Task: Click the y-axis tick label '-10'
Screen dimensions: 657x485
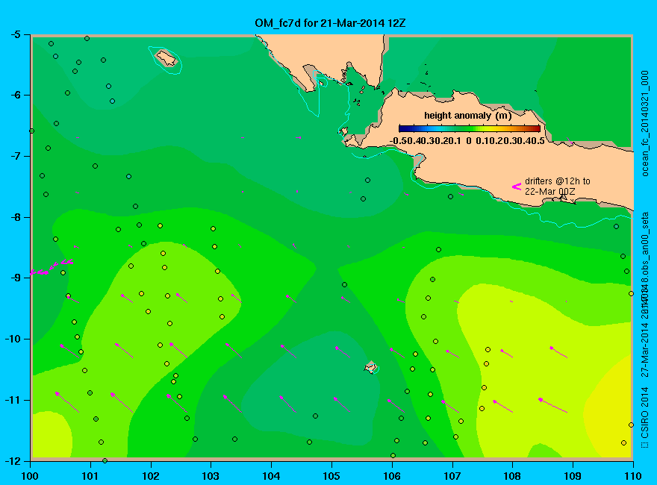Action: coord(13,339)
